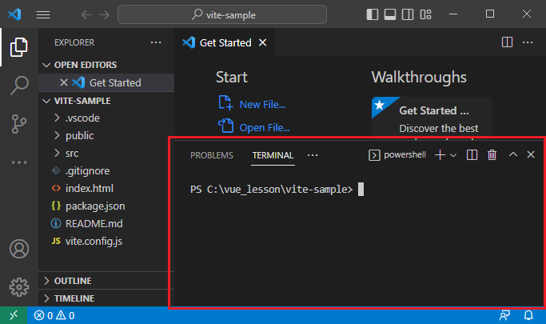Click the notifications bell in status bar

point(528,316)
